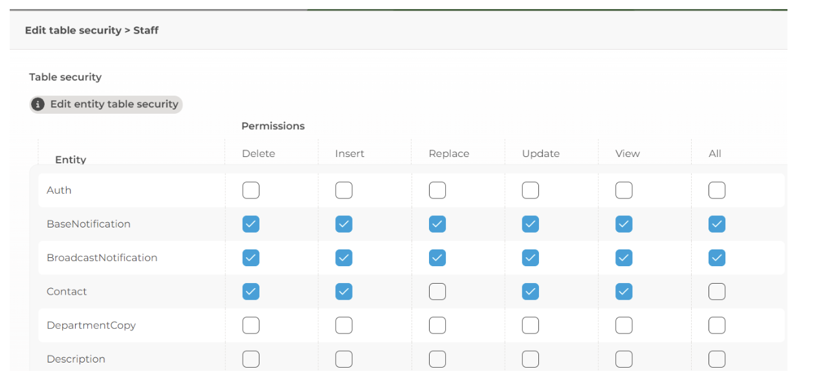This screenshot has height=389, width=814.
Task: Disable View permission for BaseNotification
Action: click(624, 224)
